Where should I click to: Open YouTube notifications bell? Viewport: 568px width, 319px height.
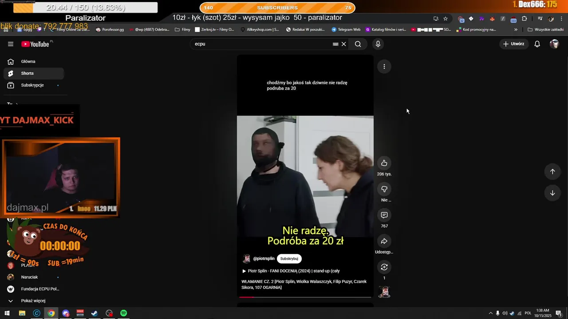(537, 44)
